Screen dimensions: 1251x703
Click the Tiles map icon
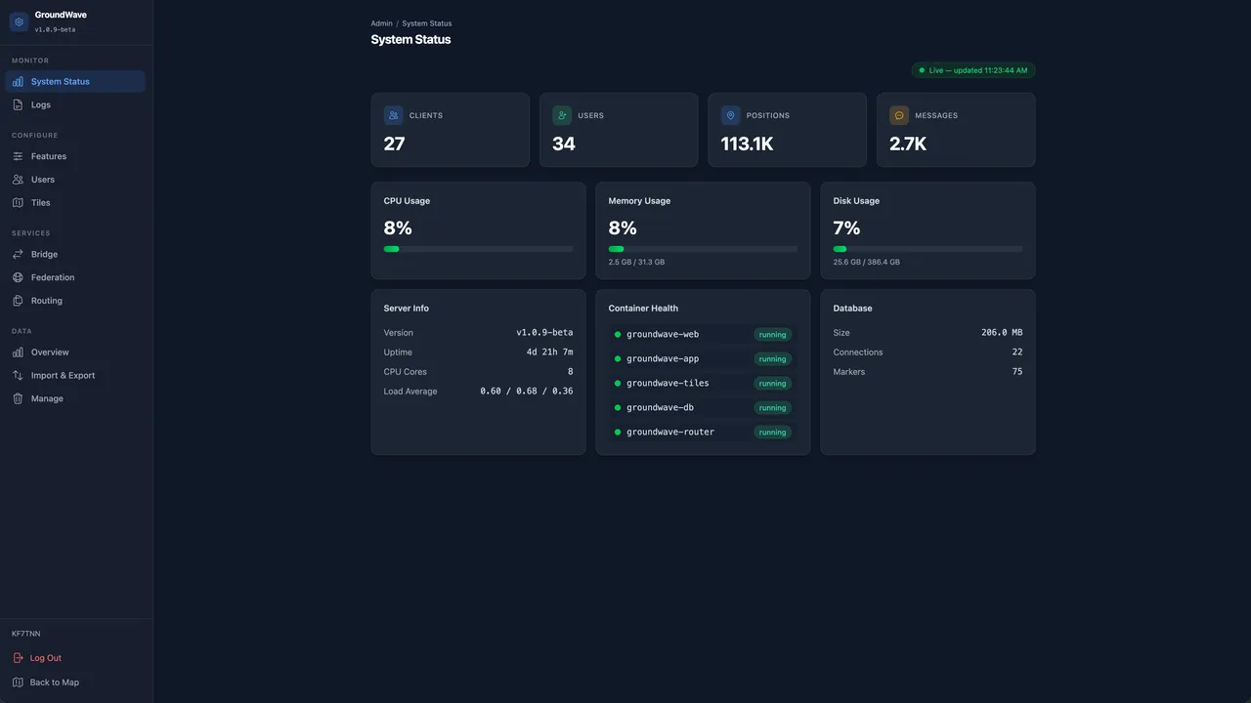pos(18,203)
